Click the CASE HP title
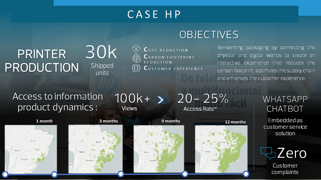The height and width of the screenshot is (180, 321). click(154, 14)
